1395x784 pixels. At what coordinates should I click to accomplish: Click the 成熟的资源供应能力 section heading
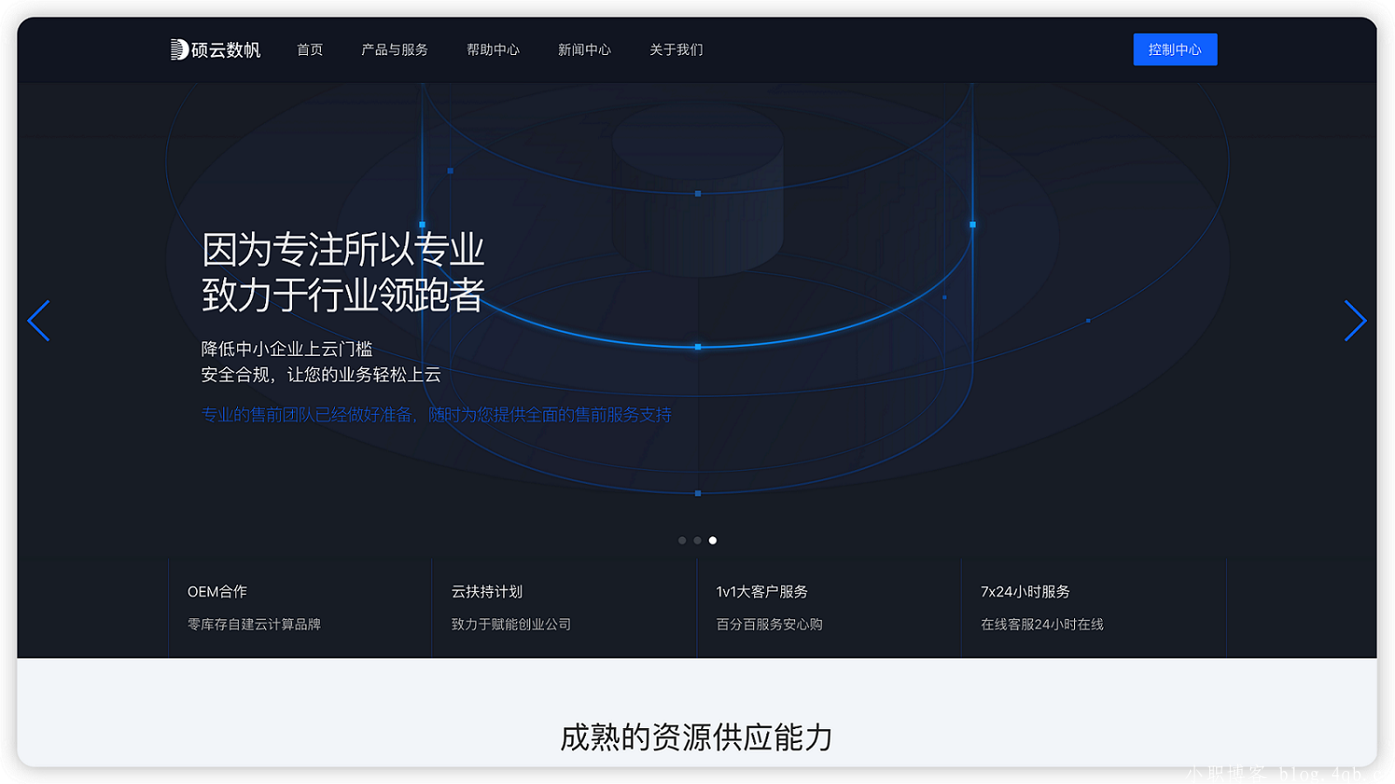(696, 738)
